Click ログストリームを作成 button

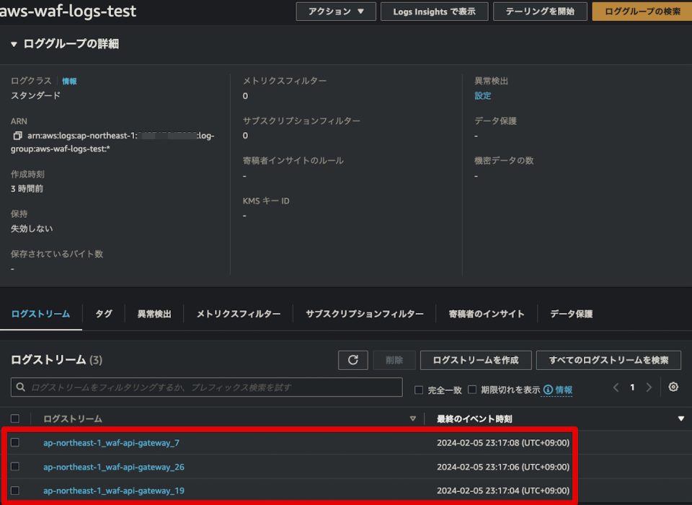tap(476, 360)
